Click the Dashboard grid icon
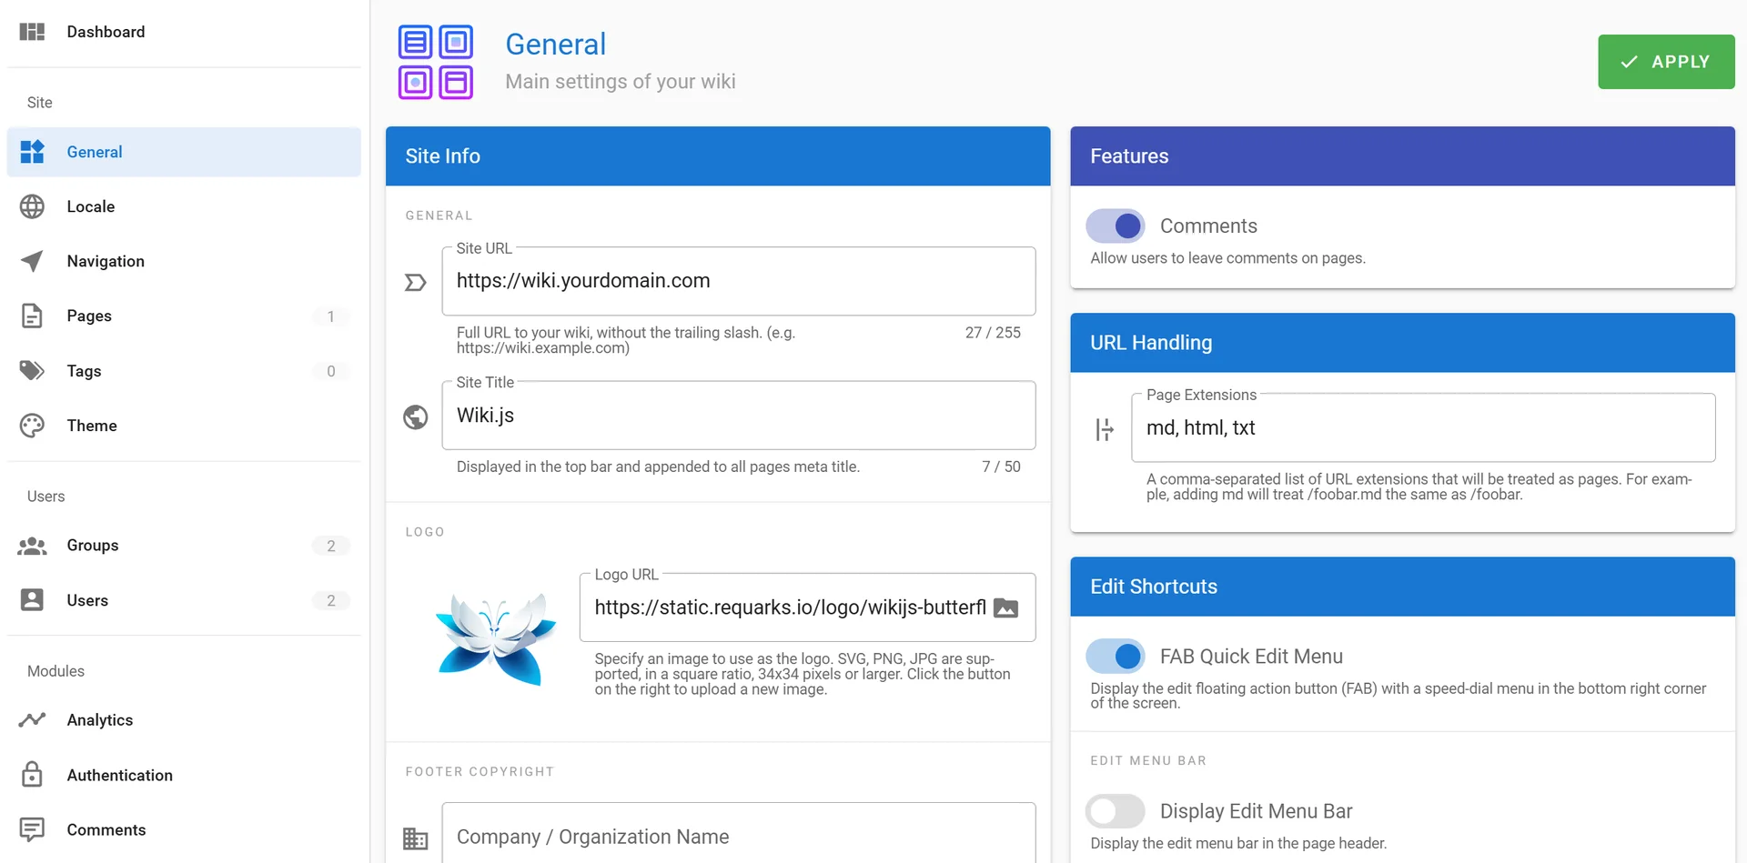Viewport: 1747px width, 863px height. point(32,32)
